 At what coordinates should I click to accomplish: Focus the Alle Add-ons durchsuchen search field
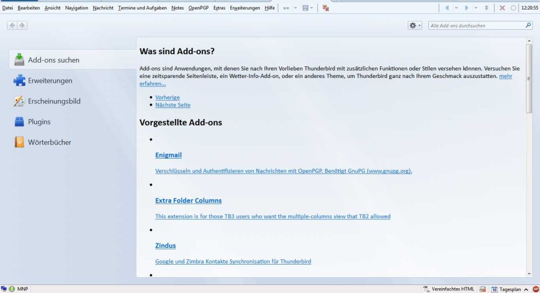point(480,25)
